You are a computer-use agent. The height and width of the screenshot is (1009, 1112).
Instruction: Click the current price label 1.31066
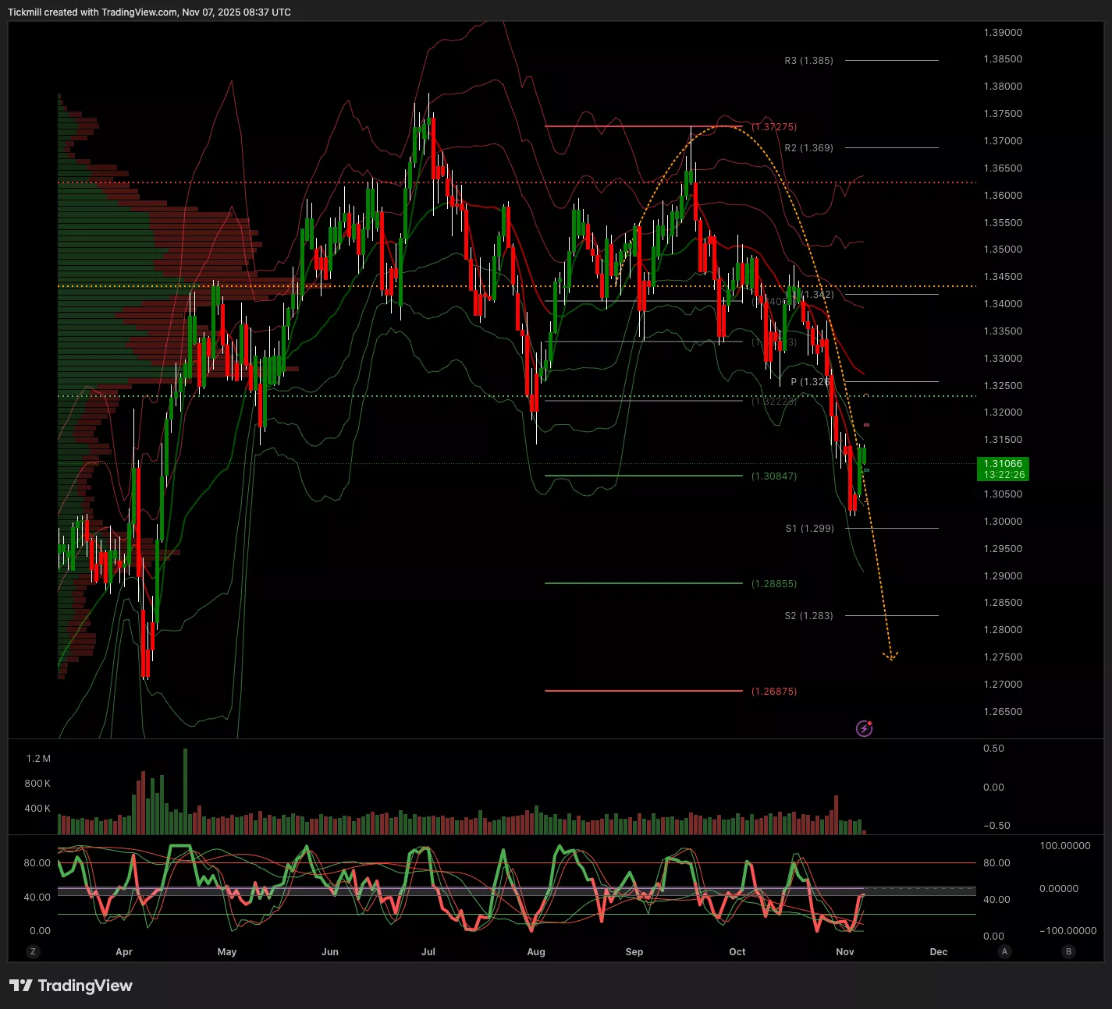tap(1003, 464)
